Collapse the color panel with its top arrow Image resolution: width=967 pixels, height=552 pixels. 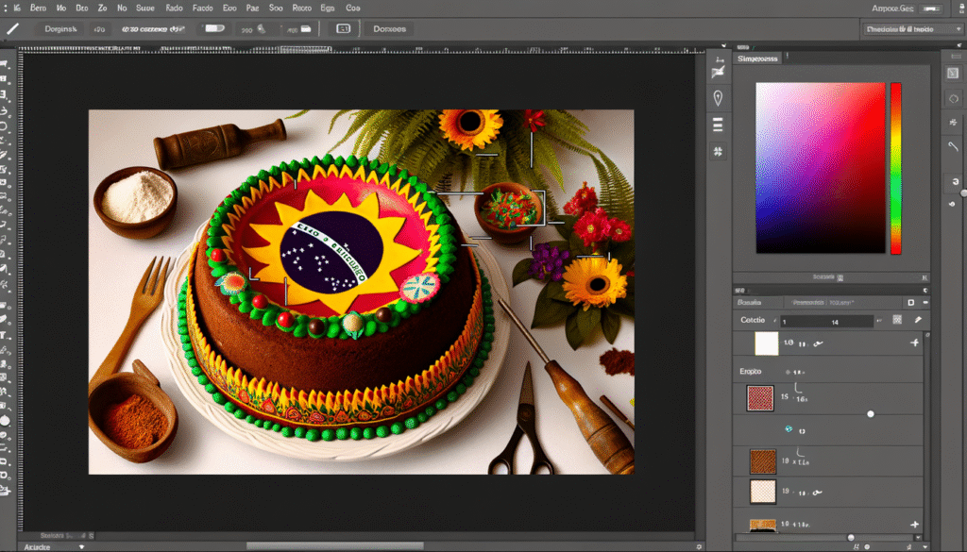click(724, 46)
